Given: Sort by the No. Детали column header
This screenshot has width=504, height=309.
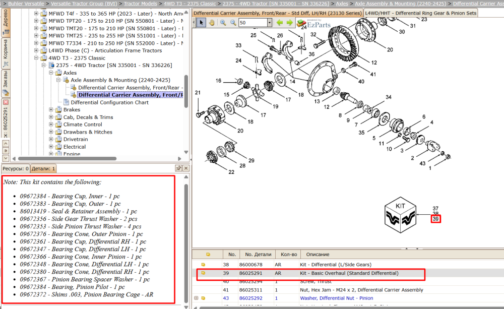Looking at the screenshot, I should tap(258, 255).
